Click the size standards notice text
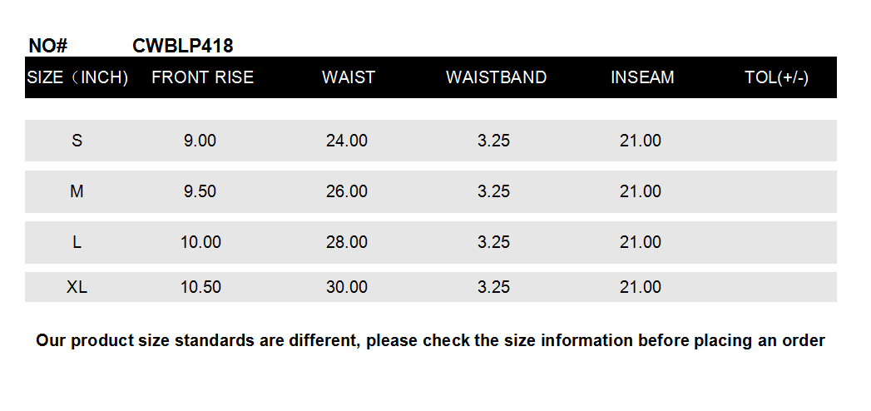Image resolution: width=871 pixels, height=411 pixels. [430, 340]
